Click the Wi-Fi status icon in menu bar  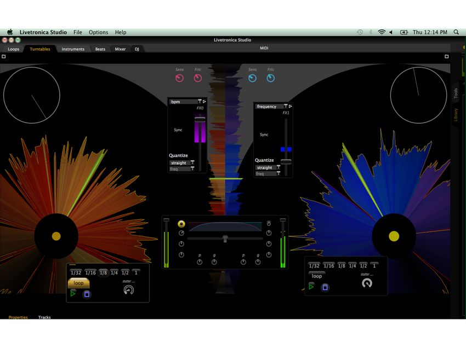382,32
